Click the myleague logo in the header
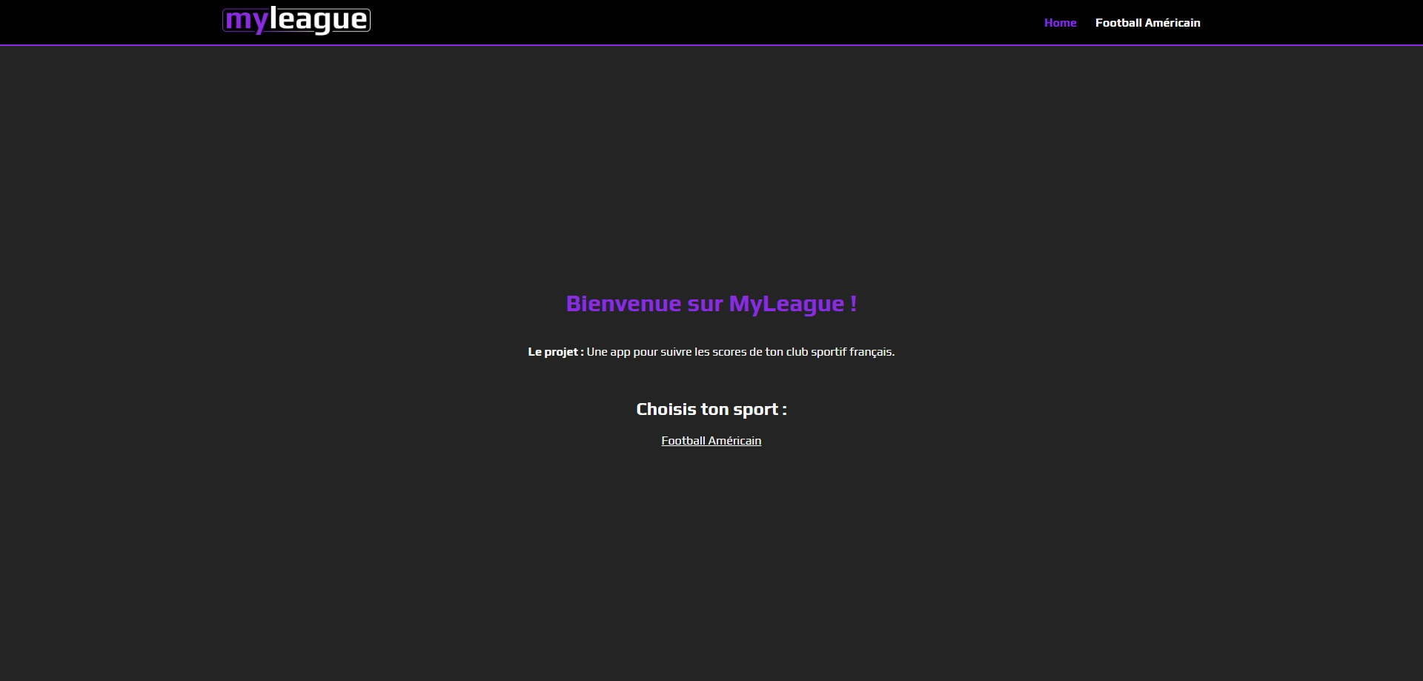 coord(296,21)
